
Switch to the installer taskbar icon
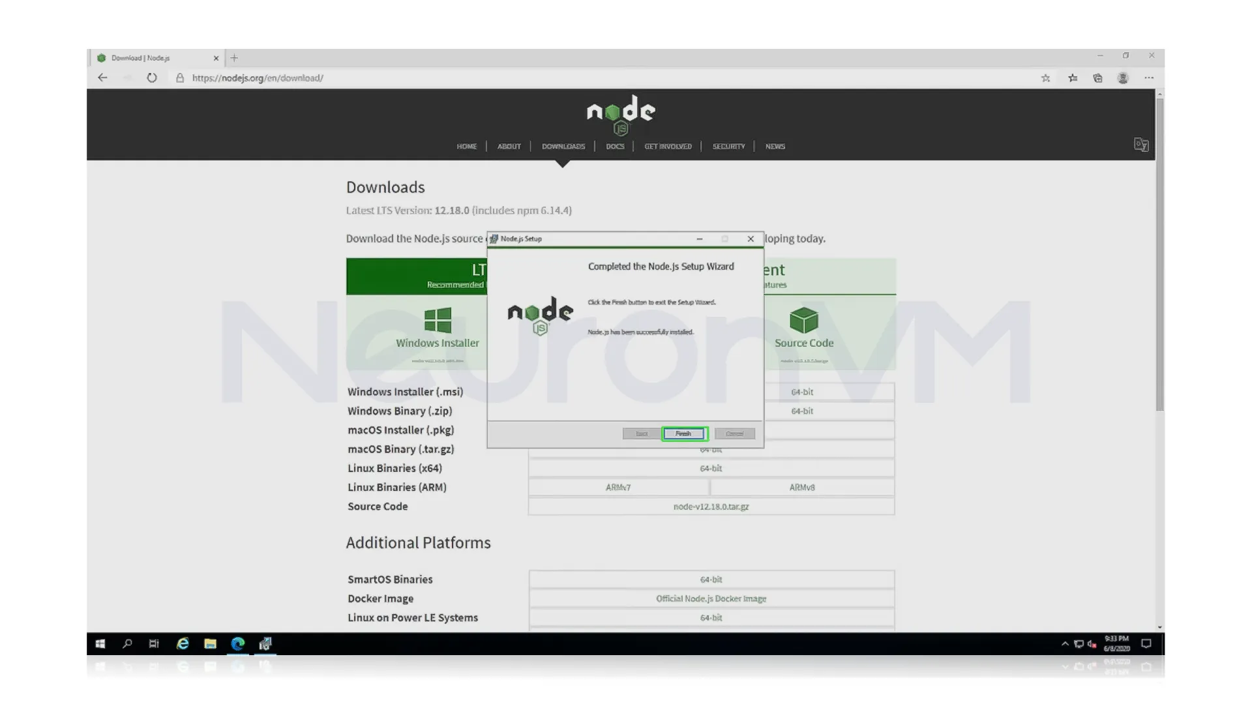(x=265, y=644)
